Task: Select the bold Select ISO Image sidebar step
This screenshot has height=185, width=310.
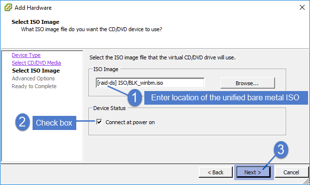Action: coord(36,71)
